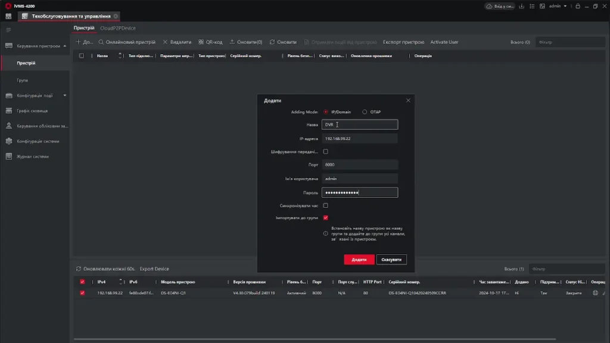Screen dimensions: 610x343
Task: Close the Додати dialog with X
Action: pos(408,101)
